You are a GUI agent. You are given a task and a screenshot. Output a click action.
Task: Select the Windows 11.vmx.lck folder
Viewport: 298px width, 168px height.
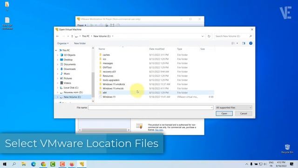coord(113,88)
